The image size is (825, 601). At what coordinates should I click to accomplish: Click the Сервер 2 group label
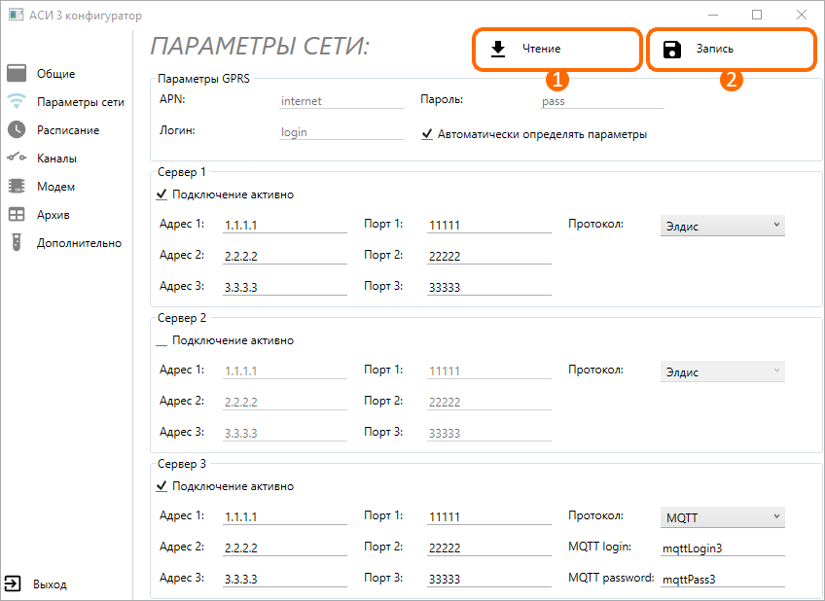click(182, 318)
